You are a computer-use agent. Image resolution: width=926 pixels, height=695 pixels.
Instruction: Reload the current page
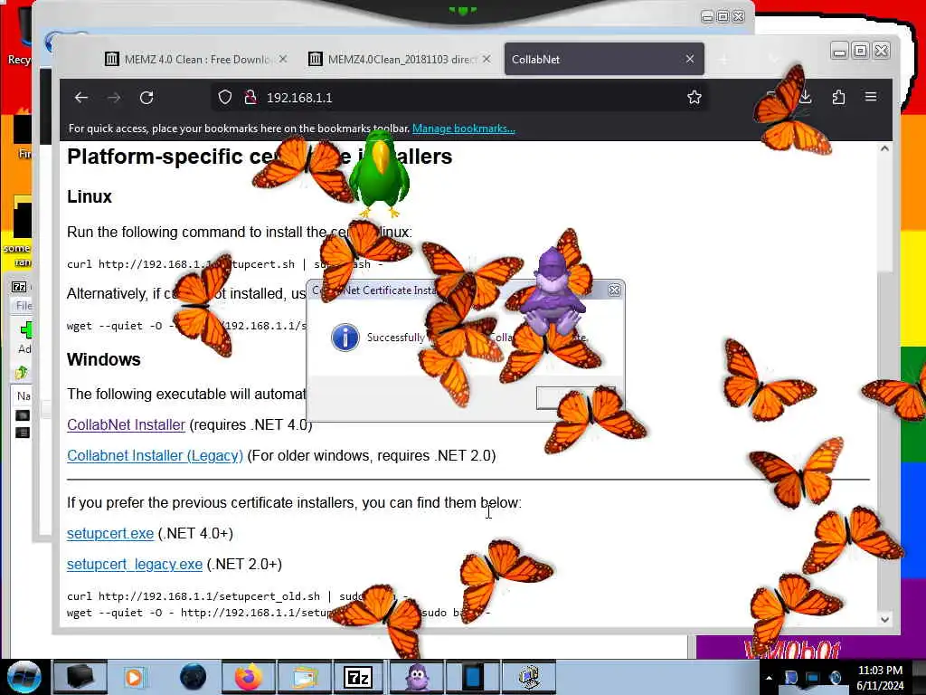(146, 98)
